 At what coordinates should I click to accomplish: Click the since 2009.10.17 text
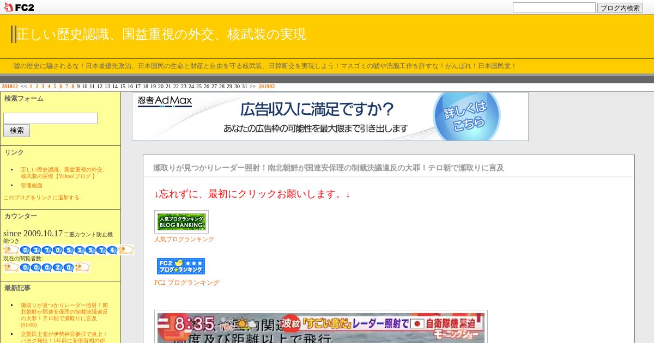(33, 234)
